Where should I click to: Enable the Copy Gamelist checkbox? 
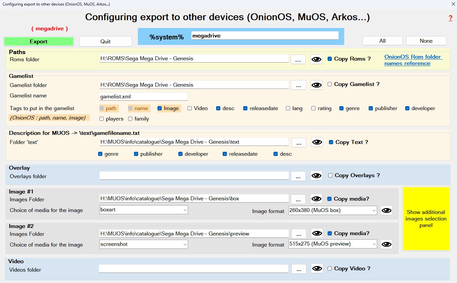pos(330,84)
